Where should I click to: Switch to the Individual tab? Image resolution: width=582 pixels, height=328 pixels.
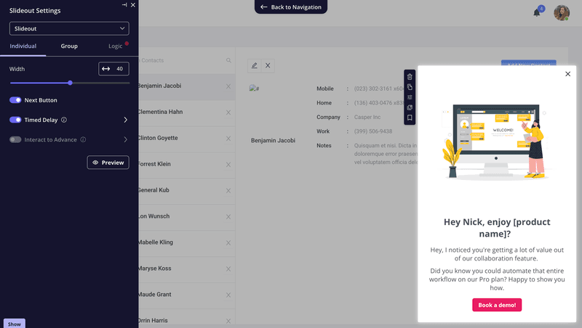pyautogui.click(x=23, y=46)
